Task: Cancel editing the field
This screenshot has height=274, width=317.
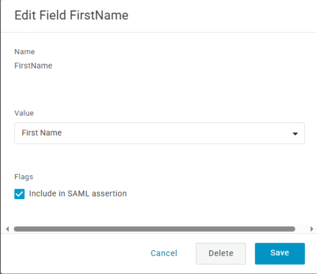Action: [164, 253]
